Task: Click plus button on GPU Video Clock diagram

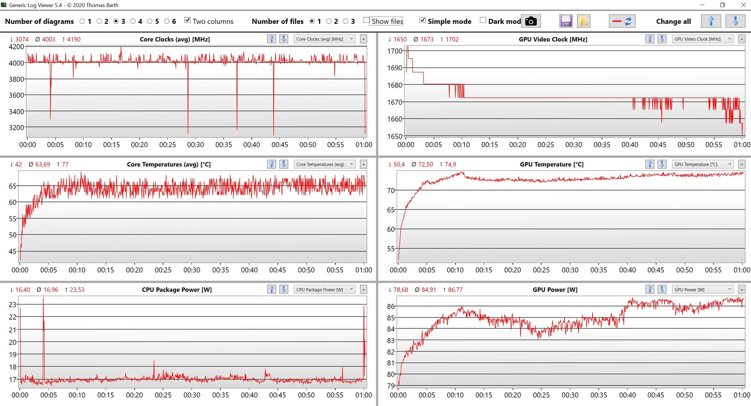Action: (x=742, y=39)
